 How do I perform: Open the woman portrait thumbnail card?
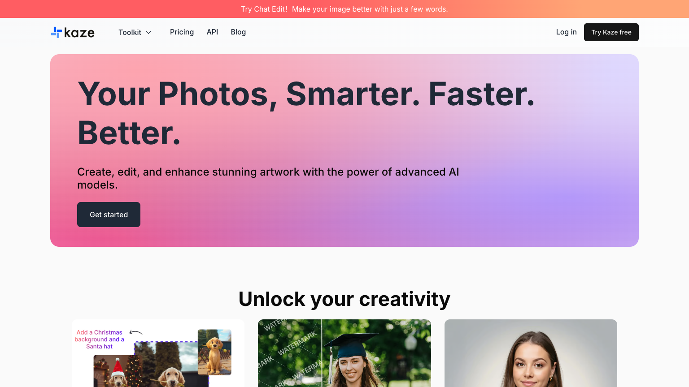click(x=531, y=353)
